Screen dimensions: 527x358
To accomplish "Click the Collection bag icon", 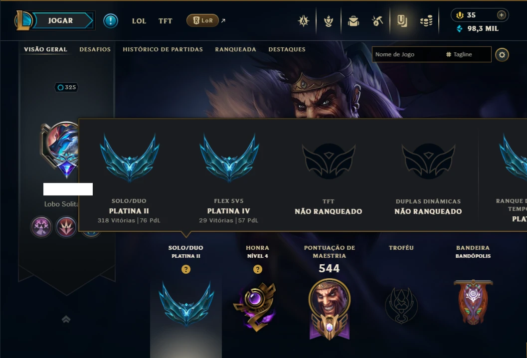I will tap(353, 21).
